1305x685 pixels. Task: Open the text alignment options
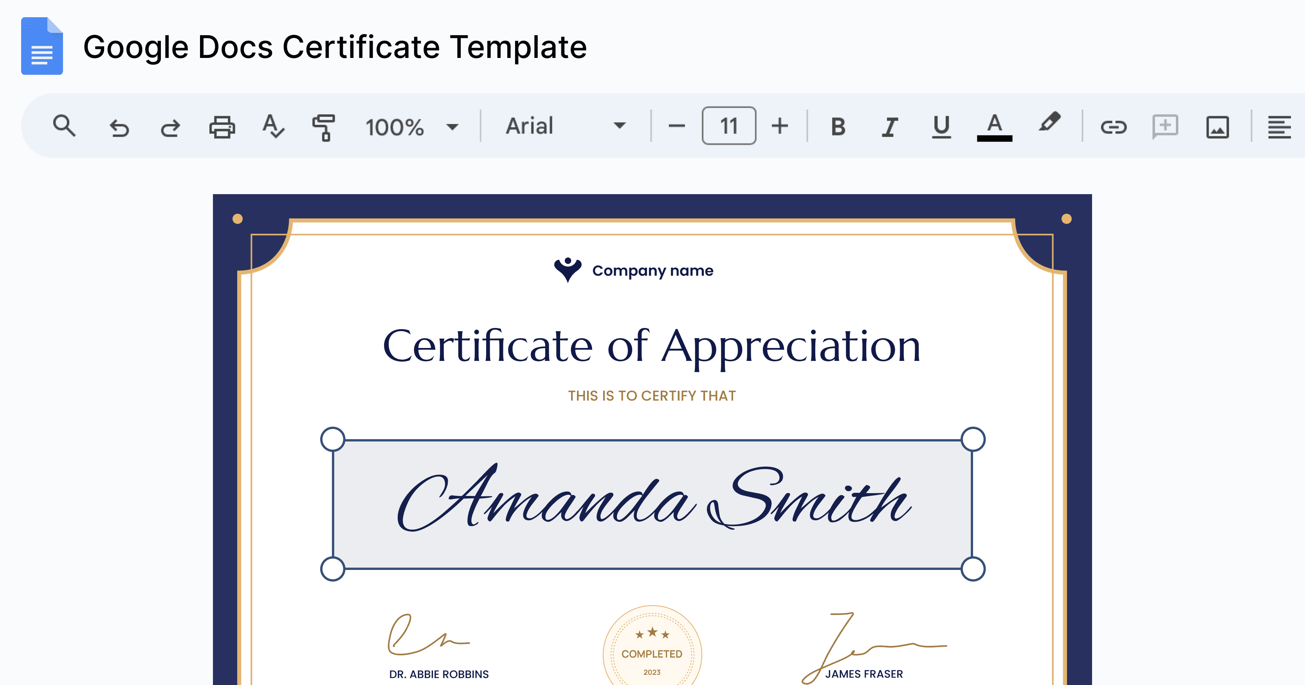point(1280,126)
